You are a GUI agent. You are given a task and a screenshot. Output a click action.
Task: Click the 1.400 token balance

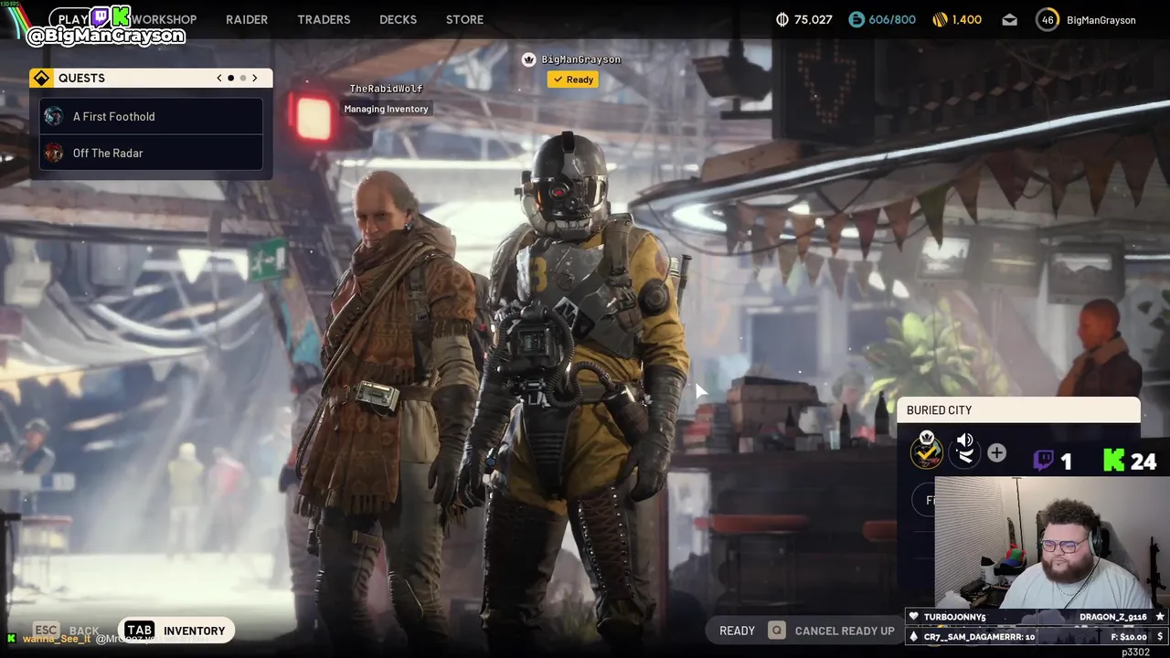[x=967, y=19]
